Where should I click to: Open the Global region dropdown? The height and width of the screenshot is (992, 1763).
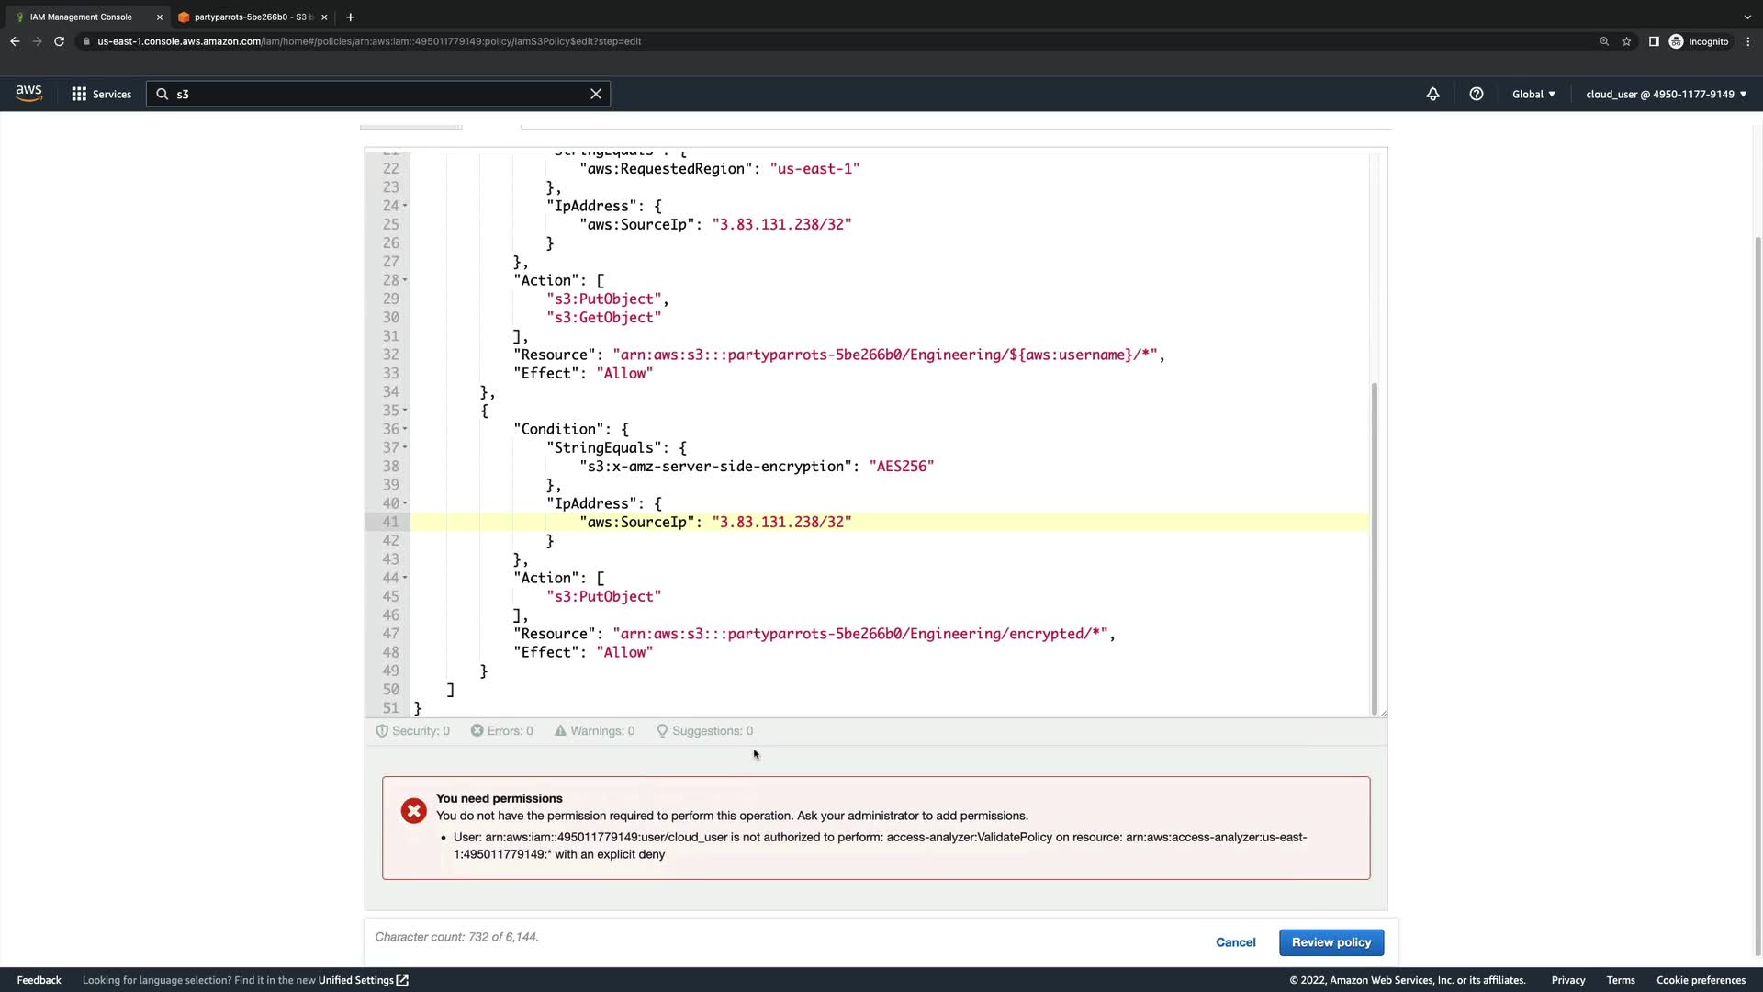pyautogui.click(x=1533, y=94)
